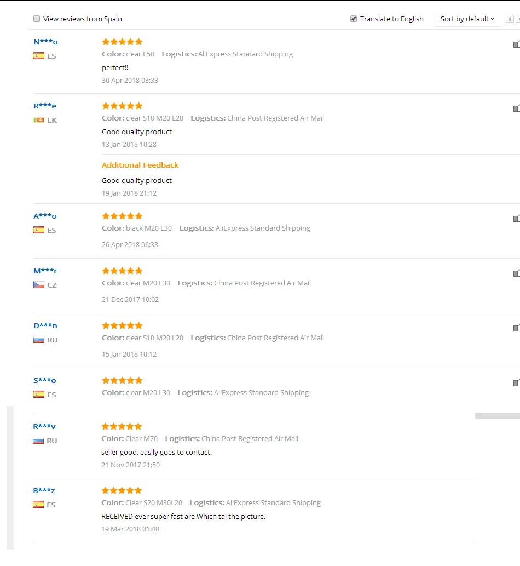Viewport: 520px width, 566px height.
Task: Click the Russia flag beside D***n
Action: point(38,340)
